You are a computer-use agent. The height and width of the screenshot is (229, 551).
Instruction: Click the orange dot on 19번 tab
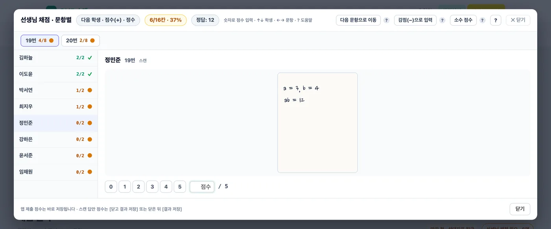click(x=51, y=40)
